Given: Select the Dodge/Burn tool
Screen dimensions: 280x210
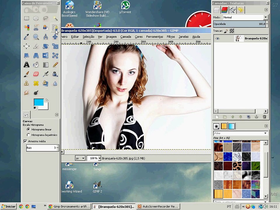Looking at the screenshot, I should (x=36, y=92).
